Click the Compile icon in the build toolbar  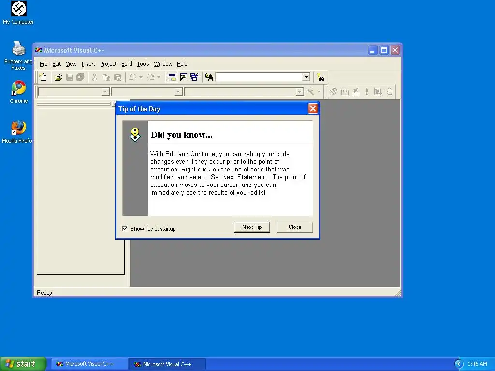[334, 91]
